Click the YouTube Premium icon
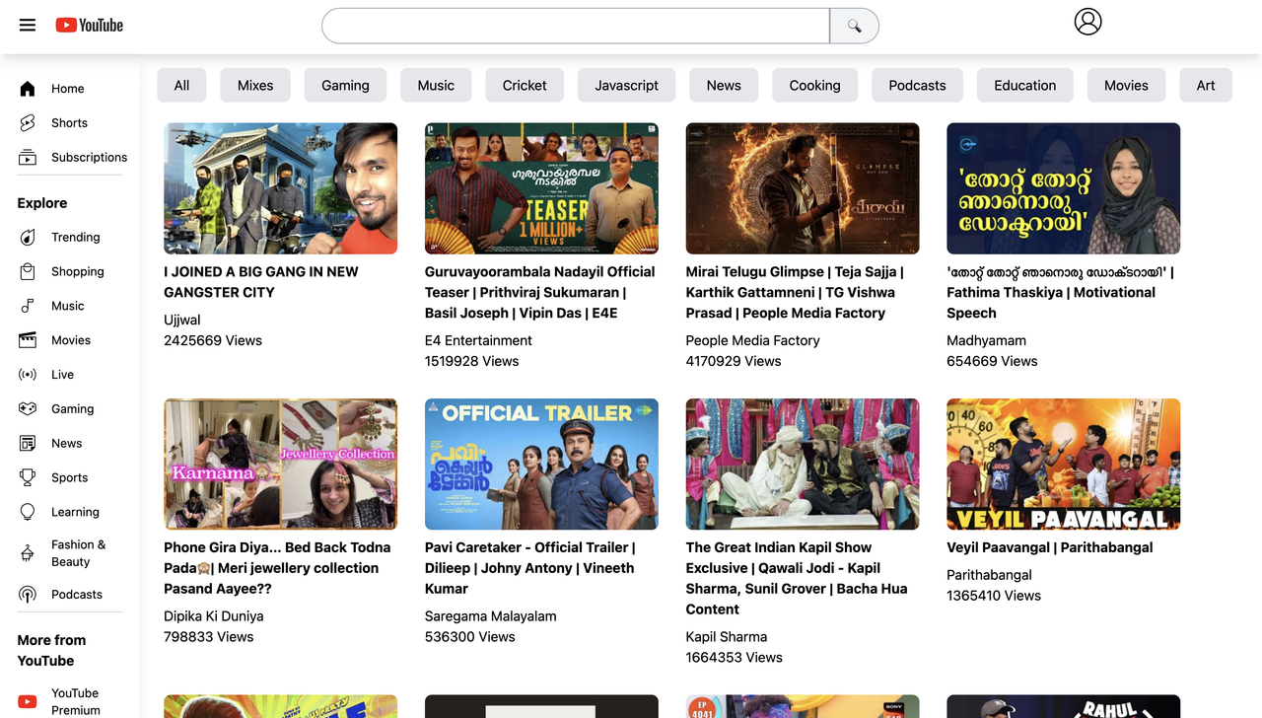Viewport: 1262px width, 718px height. coord(28,702)
